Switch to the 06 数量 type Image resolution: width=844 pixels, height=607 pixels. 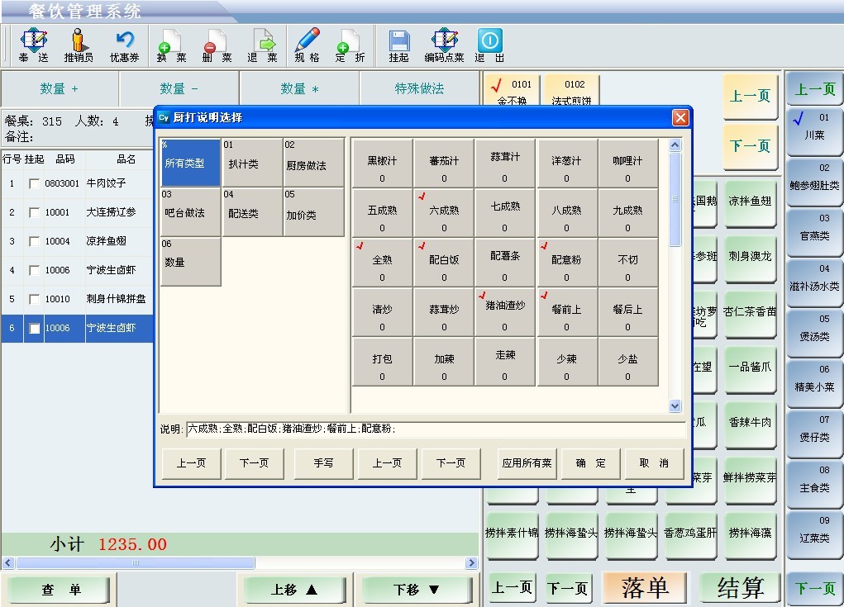[191, 261]
